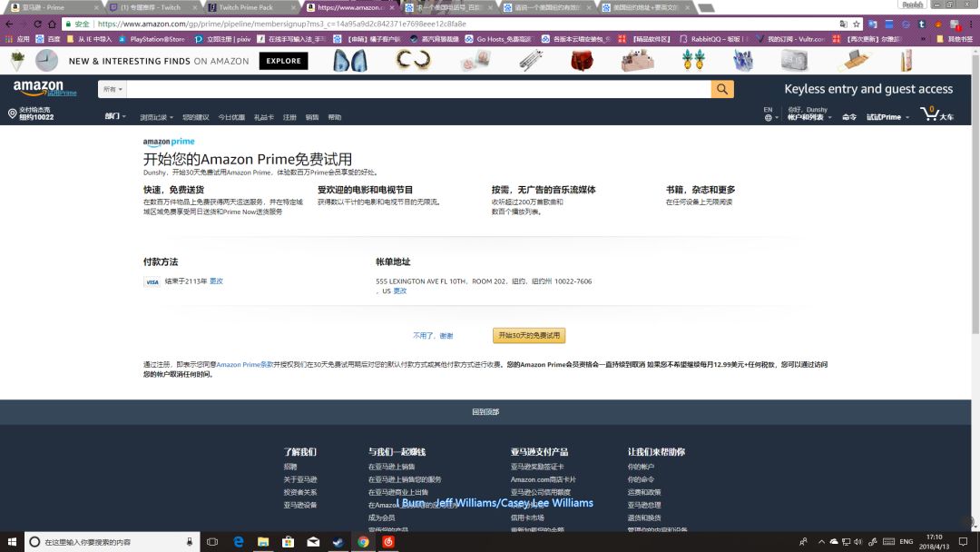
Task: Change payment method 更改 link
Action: coord(216,281)
